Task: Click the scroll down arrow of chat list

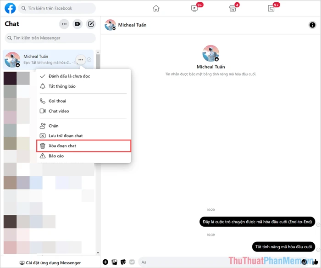Action: [98, 253]
